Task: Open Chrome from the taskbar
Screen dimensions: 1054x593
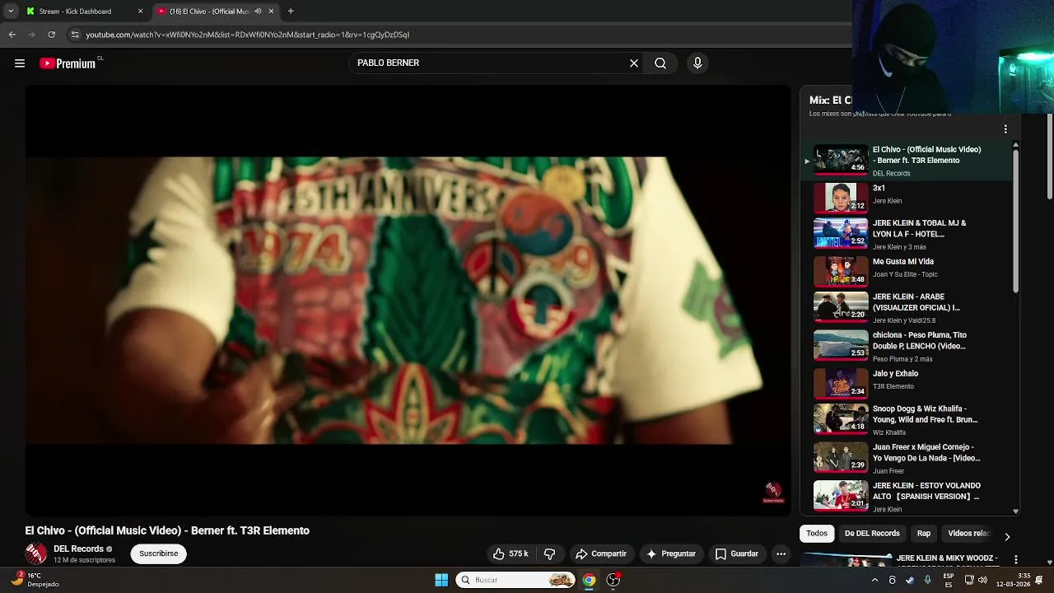Action: [x=589, y=580]
